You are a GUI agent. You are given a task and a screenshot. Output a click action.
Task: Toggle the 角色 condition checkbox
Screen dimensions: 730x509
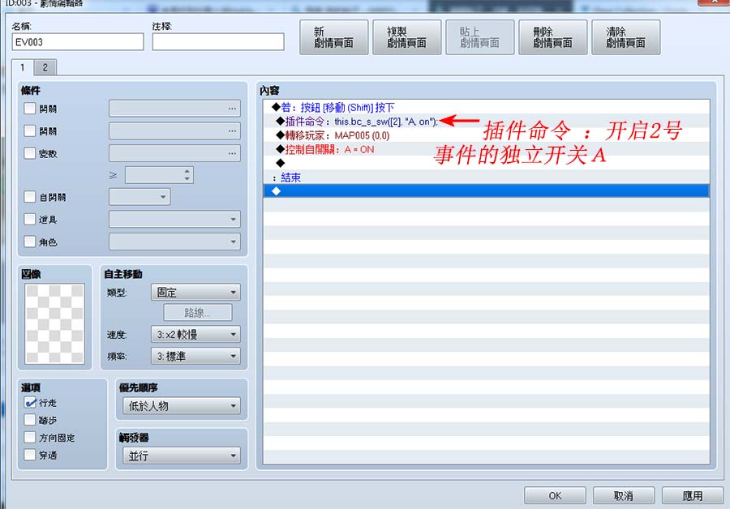point(30,242)
